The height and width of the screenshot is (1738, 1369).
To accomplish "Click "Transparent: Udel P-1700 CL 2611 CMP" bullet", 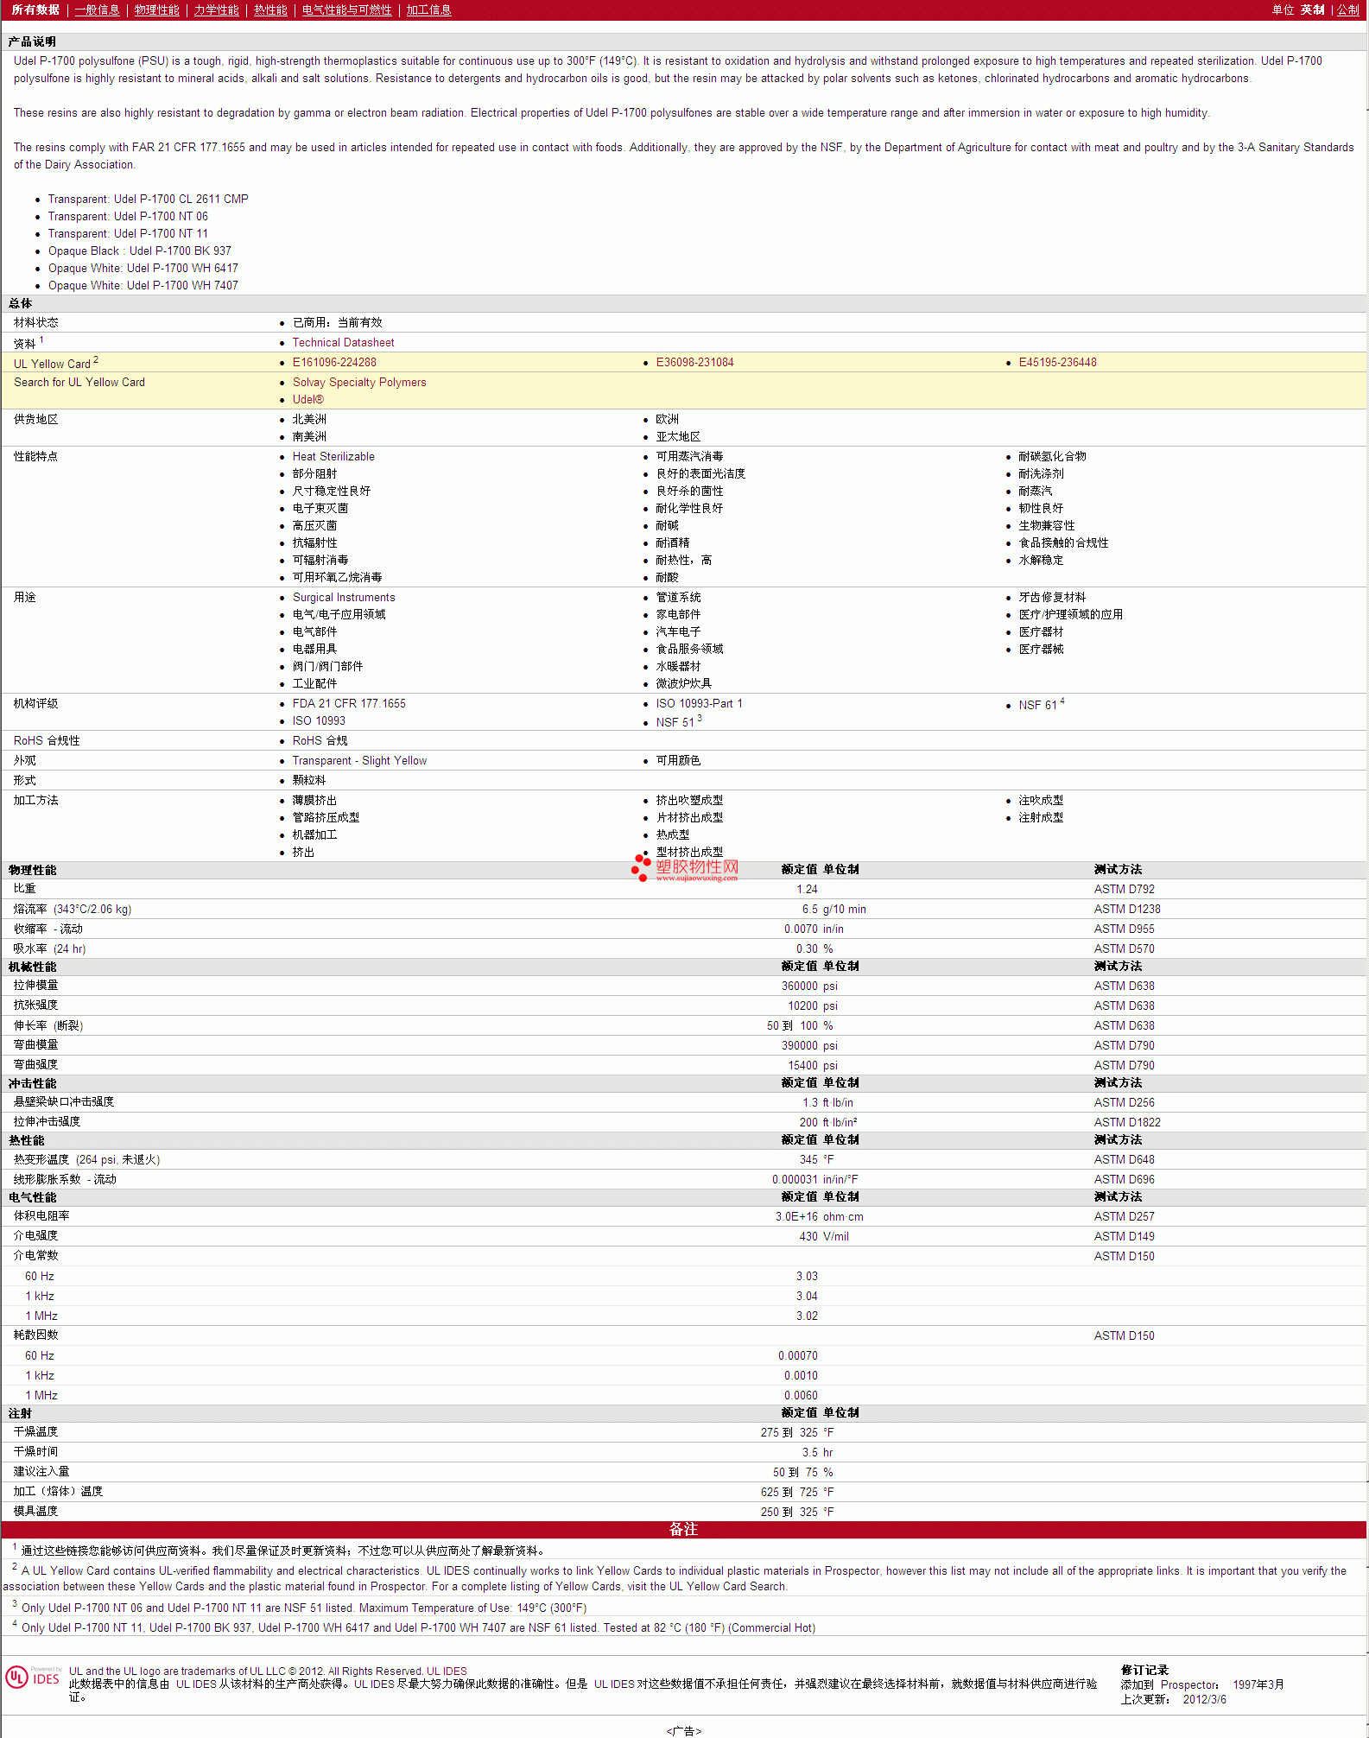I will 148,200.
